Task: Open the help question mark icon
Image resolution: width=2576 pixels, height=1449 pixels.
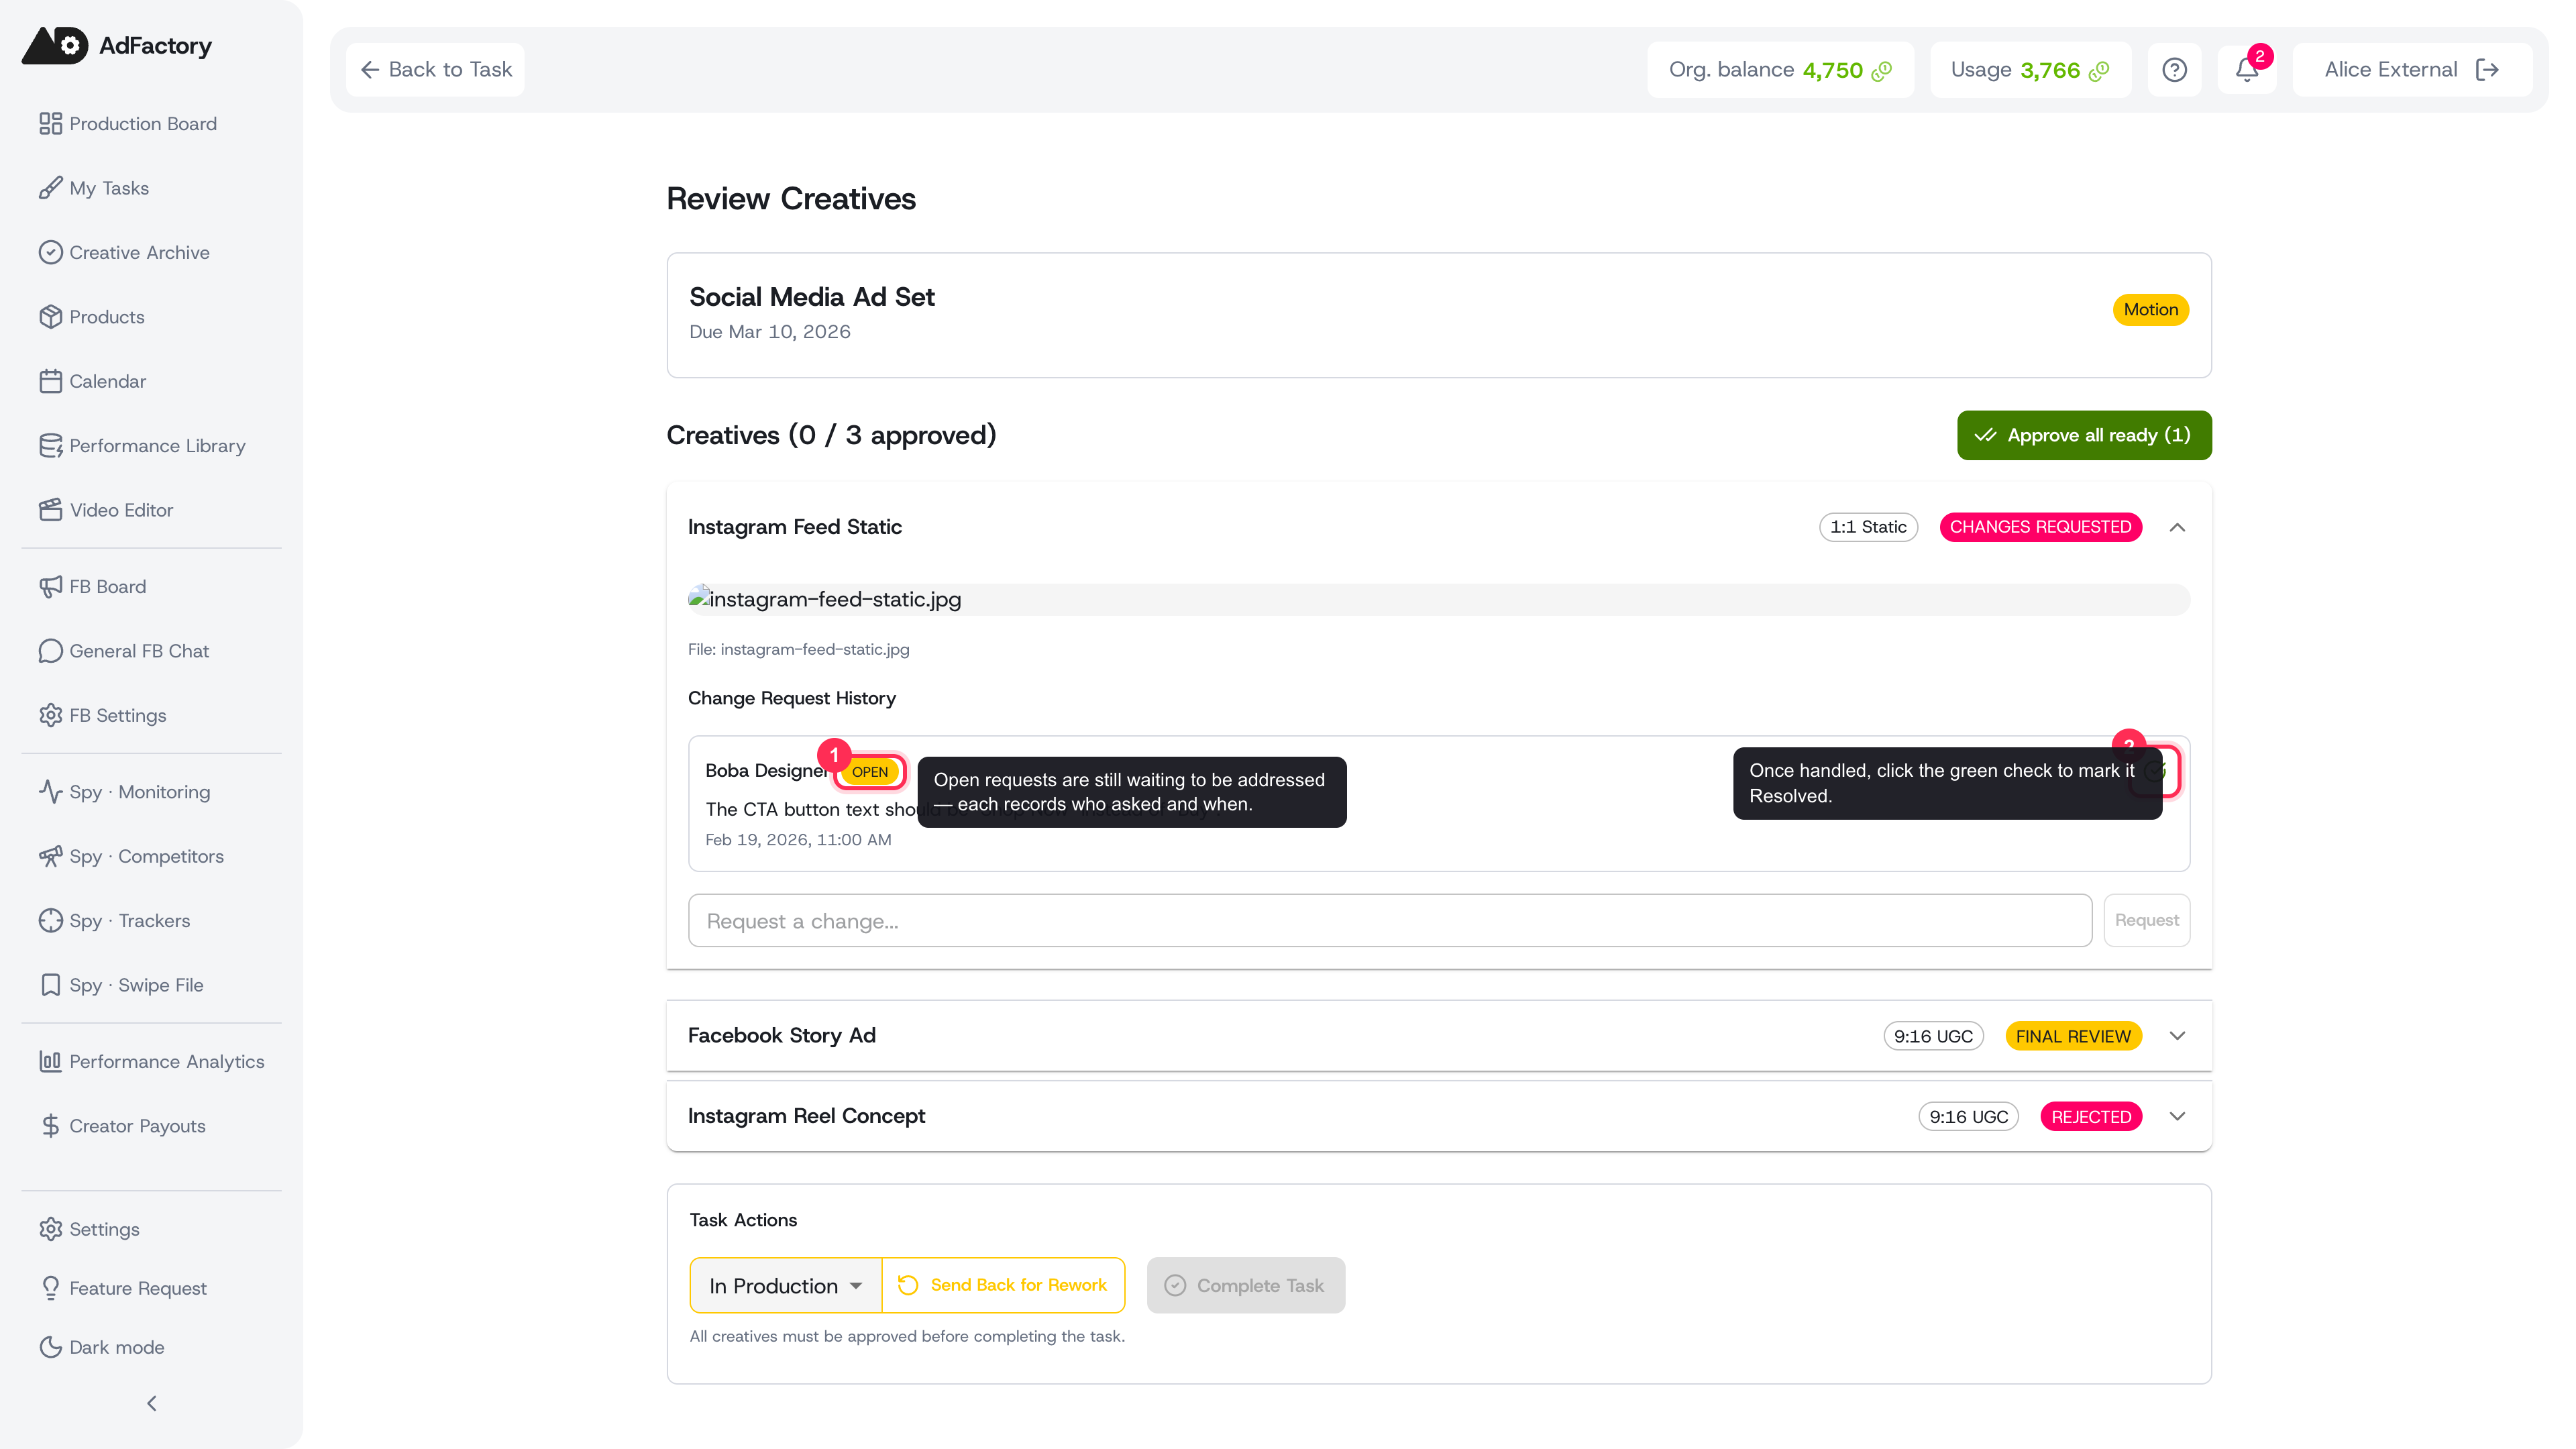Action: tap(2174, 70)
